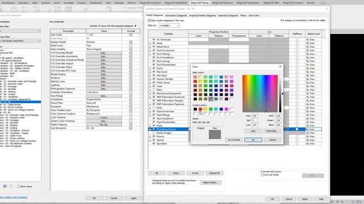Enable the Cut Line Styles checkbox
The image size is (364, 204).
263,175
